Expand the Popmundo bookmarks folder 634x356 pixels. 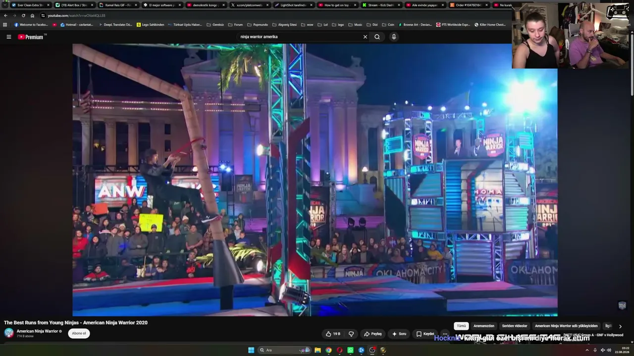coord(257,25)
